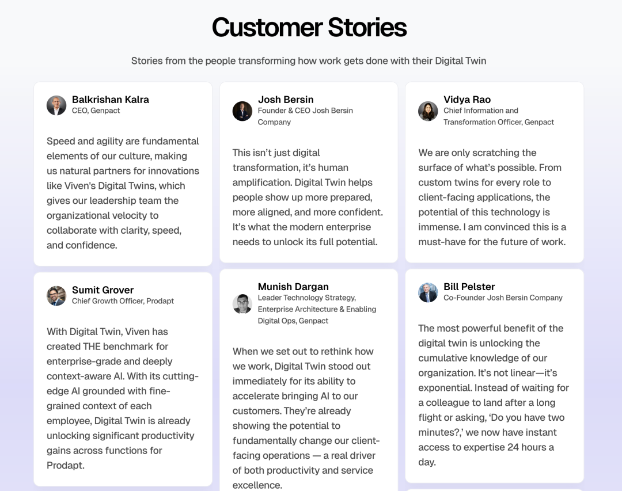Viewport: 622px width, 491px height.
Task: Click the Sumit Grover name label
Action: click(x=103, y=290)
